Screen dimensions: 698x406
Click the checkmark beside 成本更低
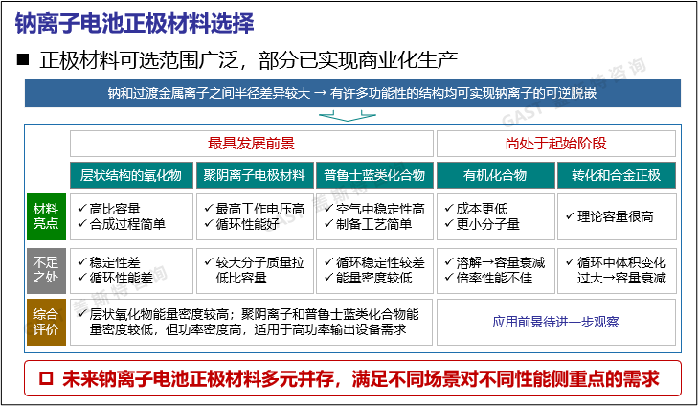448,209
